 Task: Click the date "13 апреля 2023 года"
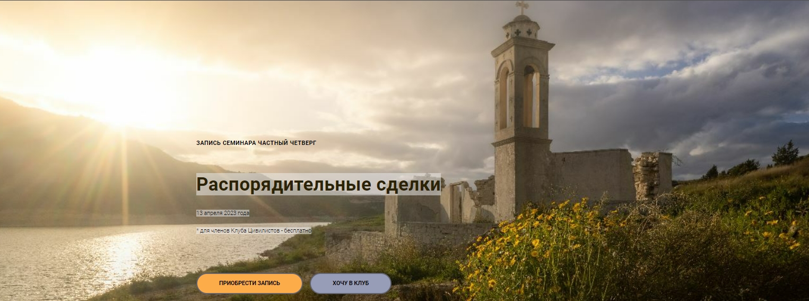[x=223, y=213]
